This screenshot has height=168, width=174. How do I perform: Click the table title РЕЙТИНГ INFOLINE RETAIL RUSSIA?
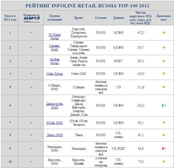tap(87, 6)
